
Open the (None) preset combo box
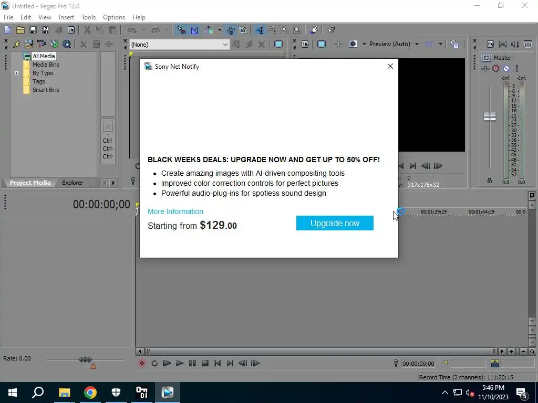pyautogui.click(x=180, y=44)
